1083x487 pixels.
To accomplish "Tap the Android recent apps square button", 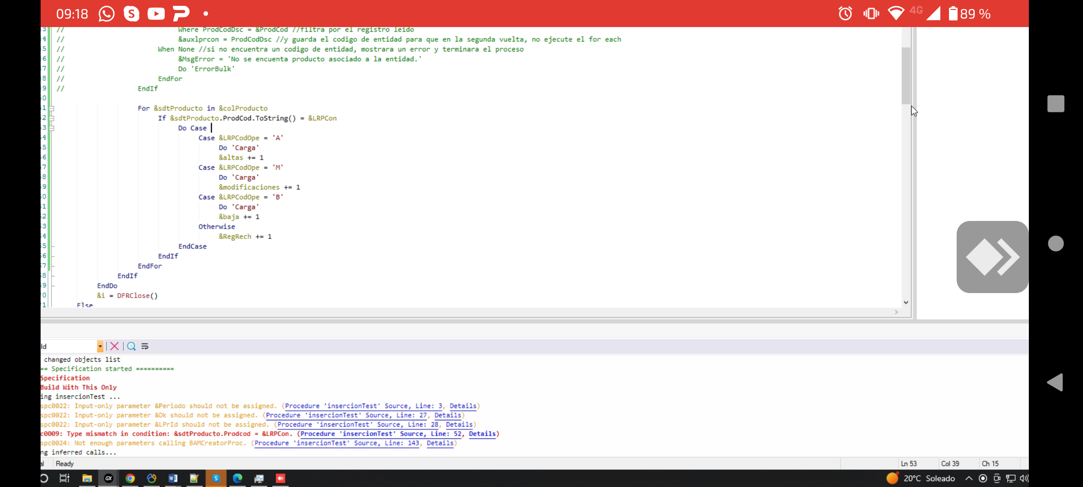I will pyautogui.click(x=1056, y=104).
